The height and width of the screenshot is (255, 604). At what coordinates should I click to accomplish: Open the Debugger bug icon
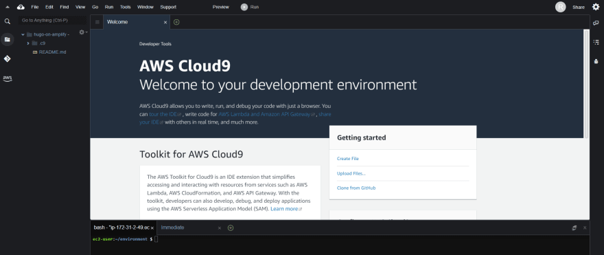596,61
